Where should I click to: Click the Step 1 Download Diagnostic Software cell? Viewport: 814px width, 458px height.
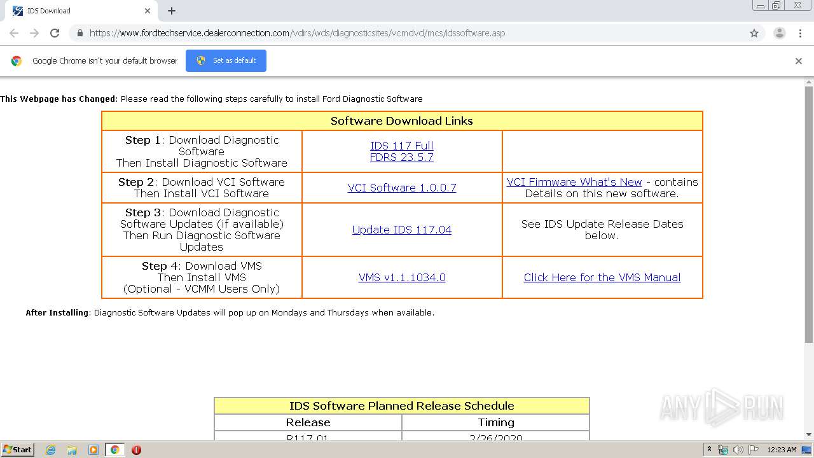pos(202,151)
